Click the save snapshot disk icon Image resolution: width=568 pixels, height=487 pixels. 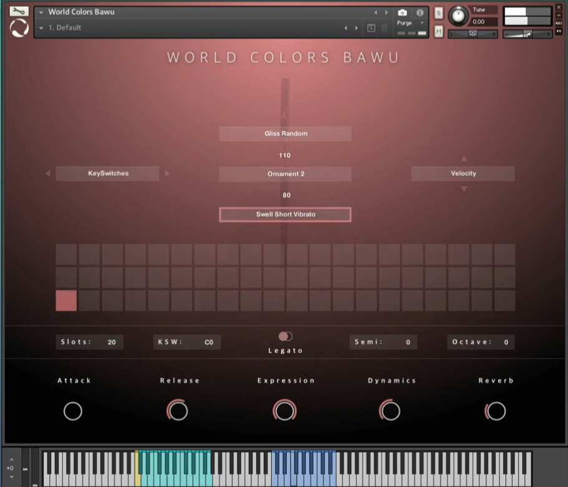tap(372, 28)
